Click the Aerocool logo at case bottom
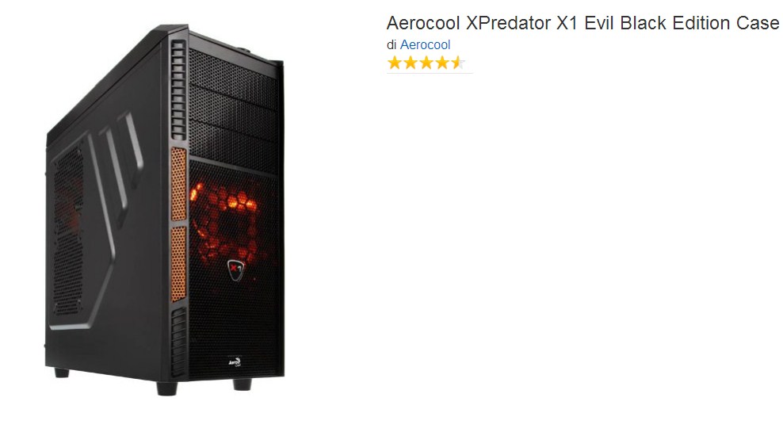 (x=235, y=361)
